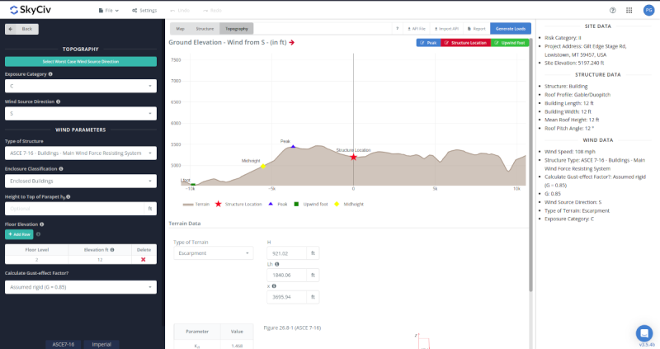Switch to the Map tab
Image resolution: width=660 pixels, height=349 pixels.
pyautogui.click(x=180, y=28)
